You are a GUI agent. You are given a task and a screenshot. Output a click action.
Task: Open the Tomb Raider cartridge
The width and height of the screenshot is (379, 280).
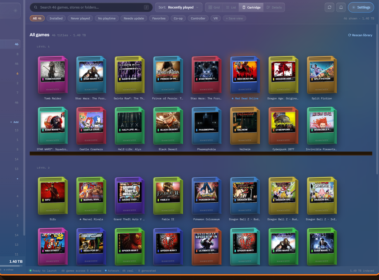tap(53, 75)
